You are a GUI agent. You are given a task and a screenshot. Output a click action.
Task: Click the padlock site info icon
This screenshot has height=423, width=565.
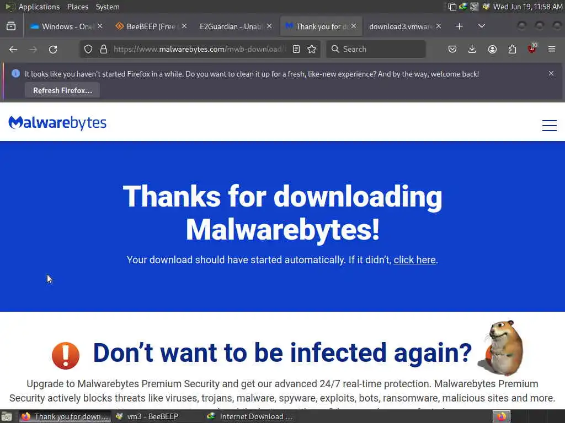click(x=104, y=49)
